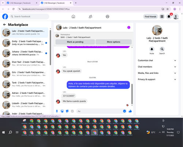Open Chrome profile avatar icon
Image resolution: width=183 pixels, height=147 pixels.
[x=175, y=9]
